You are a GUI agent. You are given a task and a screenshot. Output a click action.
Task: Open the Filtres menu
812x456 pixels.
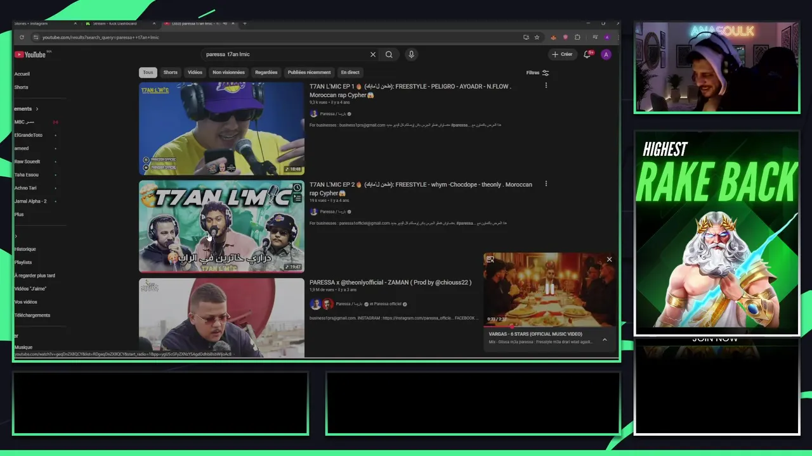point(537,73)
